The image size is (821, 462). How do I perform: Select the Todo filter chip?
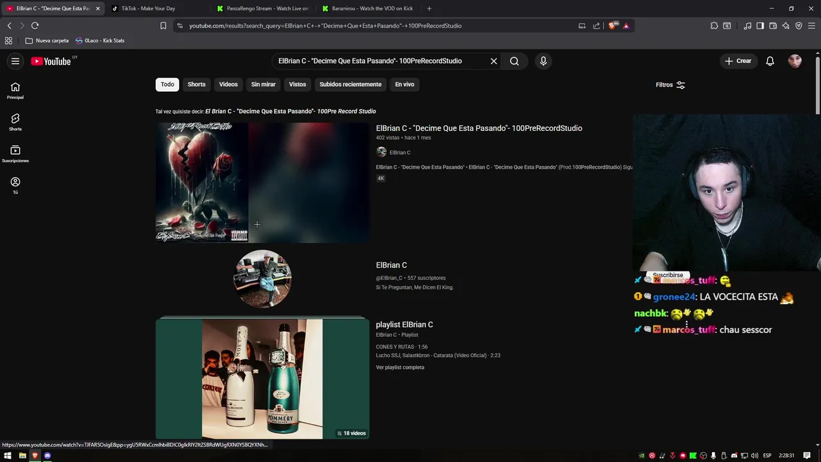[167, 84]
